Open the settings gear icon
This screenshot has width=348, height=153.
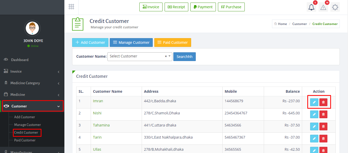[335, 7]
